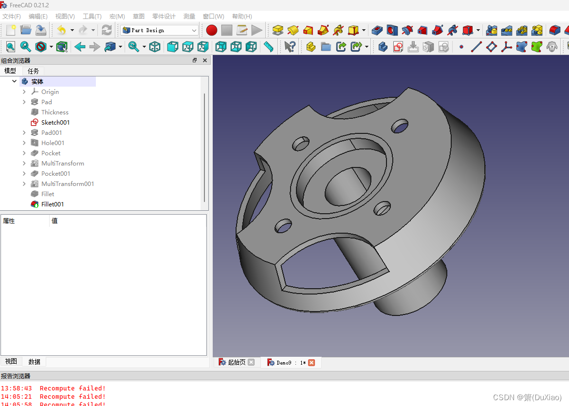This screenshot has height=406, width=569.
Task: Select the Subtractive Loft tool
Action: click(422, 30)
